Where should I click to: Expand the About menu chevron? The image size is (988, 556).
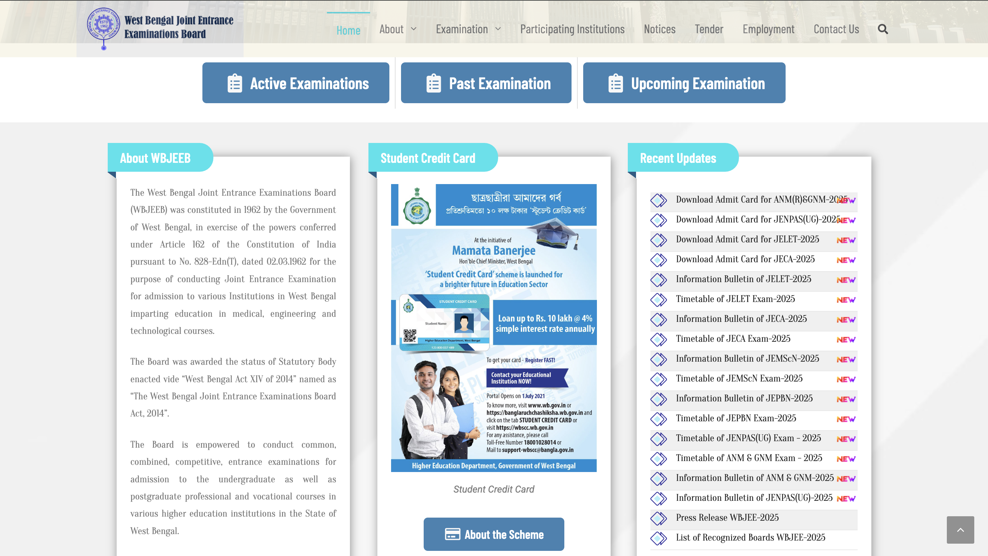413,29
